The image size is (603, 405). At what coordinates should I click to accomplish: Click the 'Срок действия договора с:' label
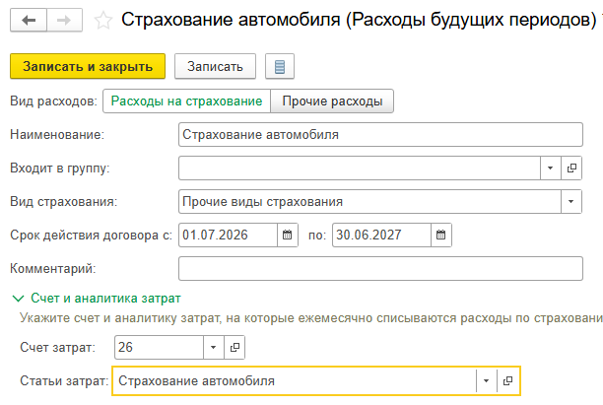(92, 235)
